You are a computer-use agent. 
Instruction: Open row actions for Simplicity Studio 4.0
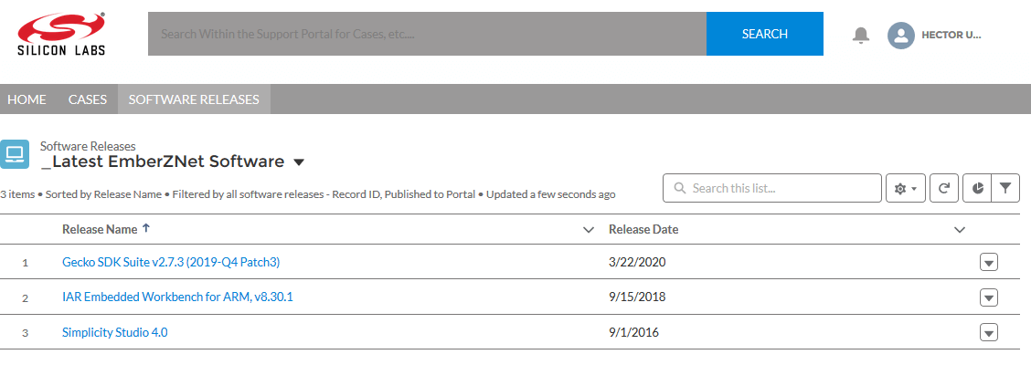[x=989, y=332]
